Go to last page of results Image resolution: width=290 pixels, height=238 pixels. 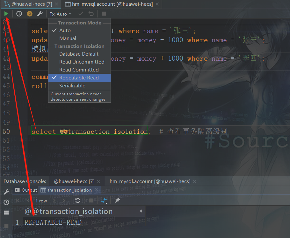64,201
